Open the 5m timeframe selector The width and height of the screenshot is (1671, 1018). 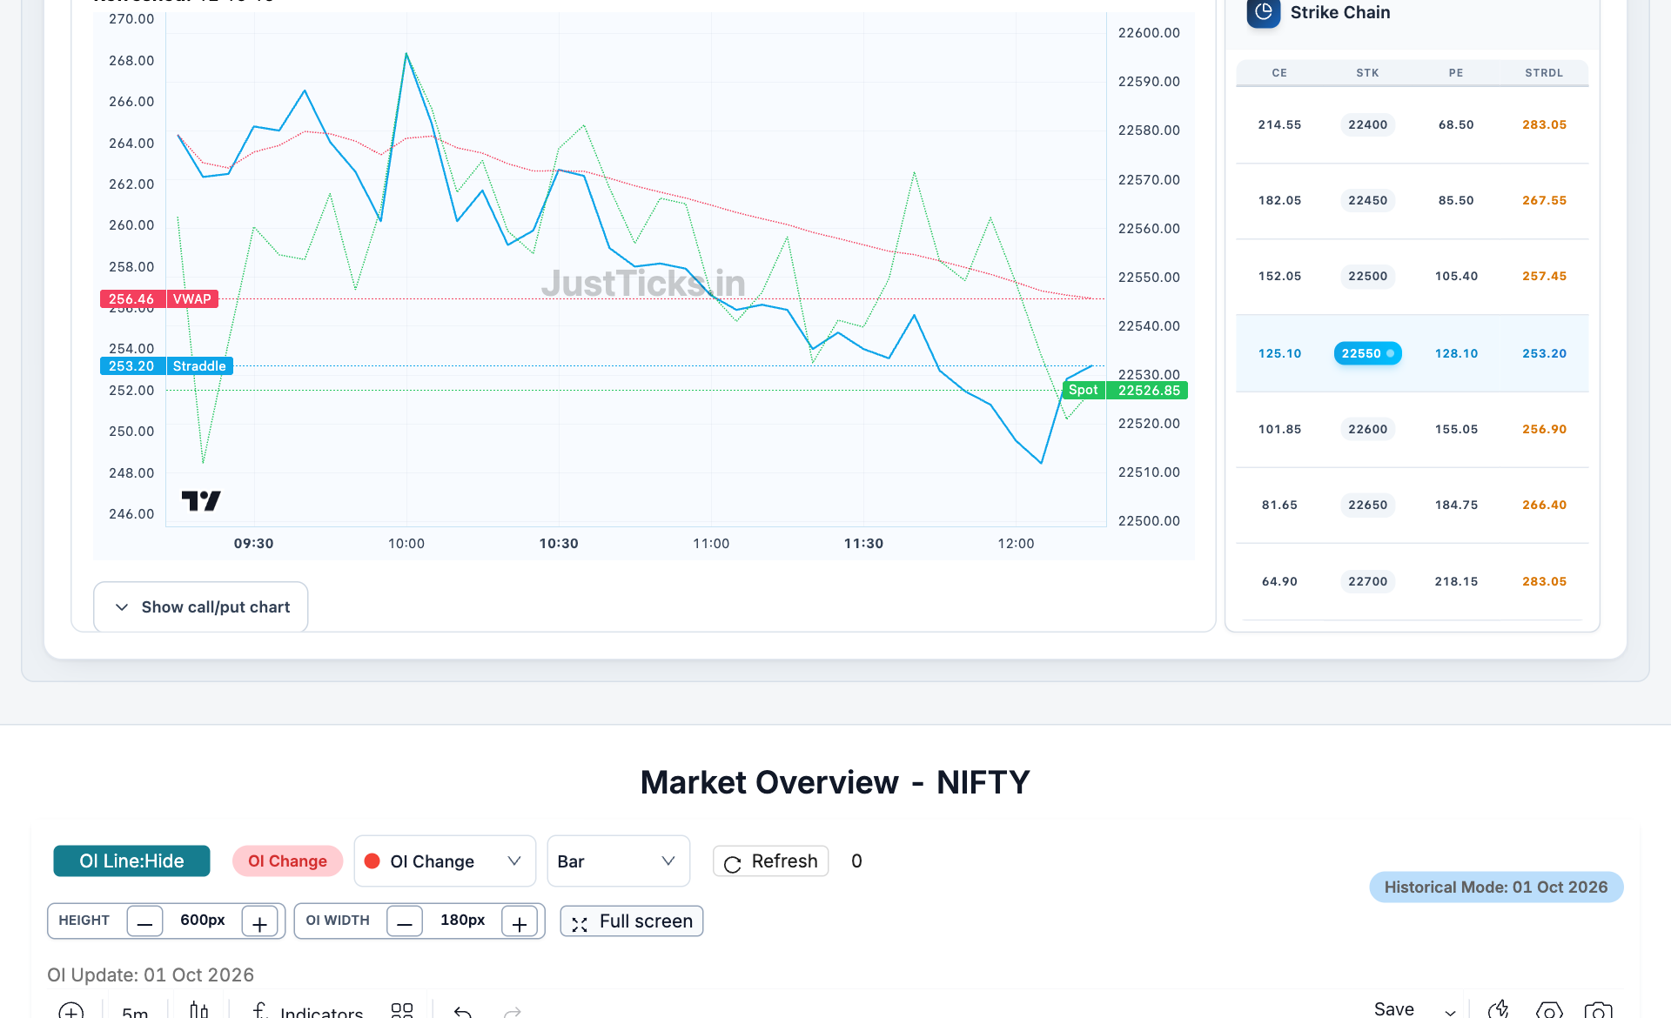135,1011
